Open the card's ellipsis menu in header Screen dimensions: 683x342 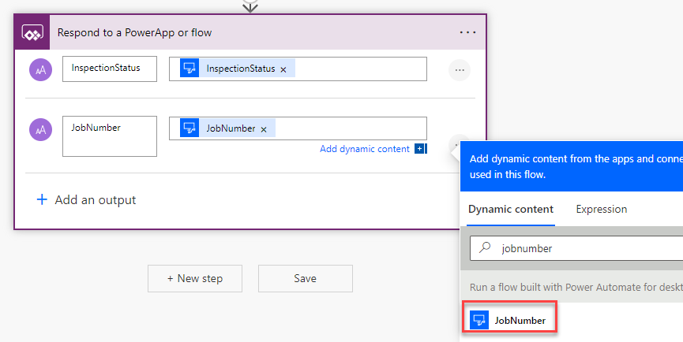pos(467,33)
